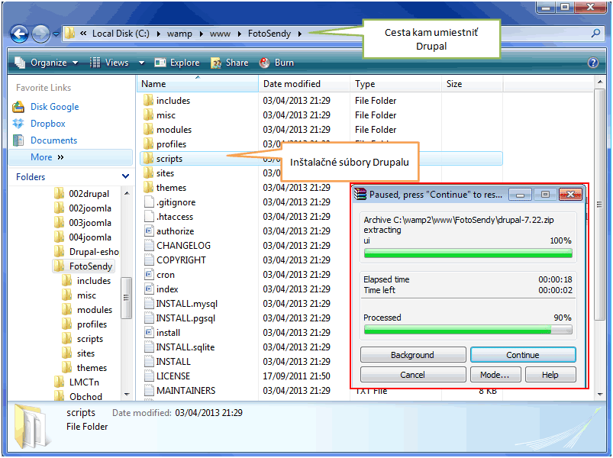Select the index file icon

pyautogui.click(x=149, y=289)
